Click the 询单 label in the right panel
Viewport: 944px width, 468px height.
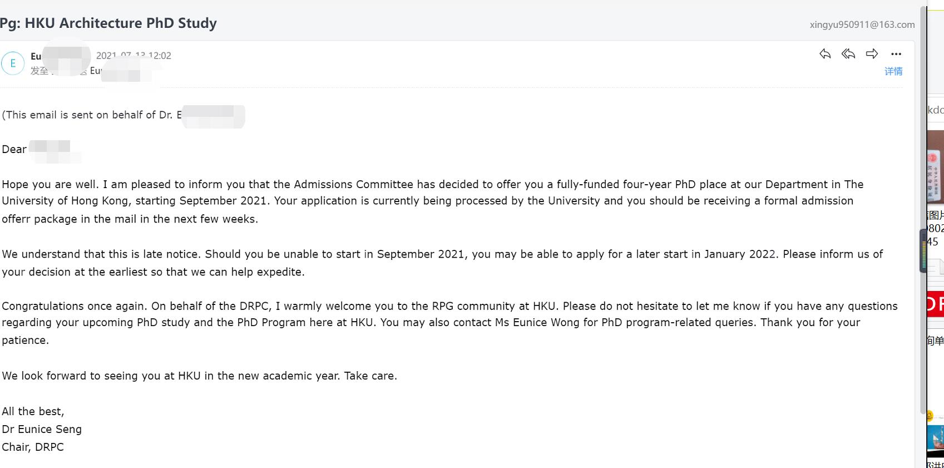click(x=936, y=341)
